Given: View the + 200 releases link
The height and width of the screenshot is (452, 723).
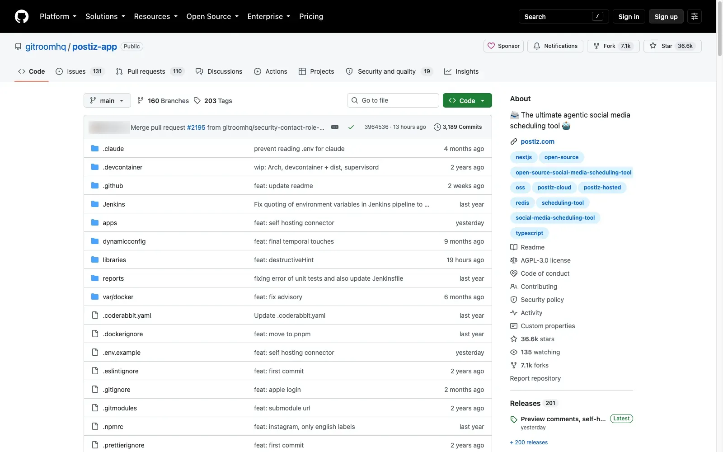Looking at the screenshot, I should pyautogui.click(x=529, y=443).
